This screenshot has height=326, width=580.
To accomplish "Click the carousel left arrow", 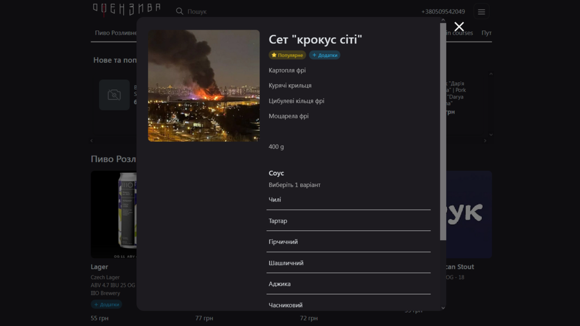I will pyautogui.click(x=92, y=141).
